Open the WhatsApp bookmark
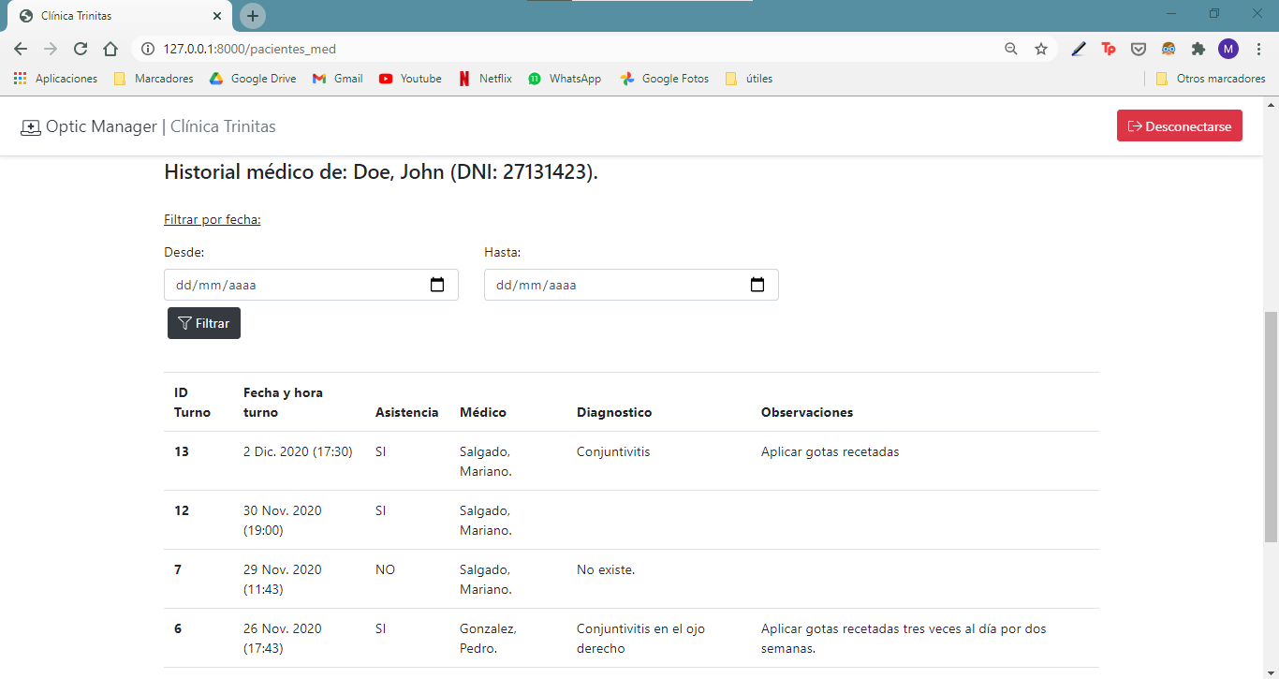Image resolution: width=1279 pixels, height=679 pixels. [565, 79]
